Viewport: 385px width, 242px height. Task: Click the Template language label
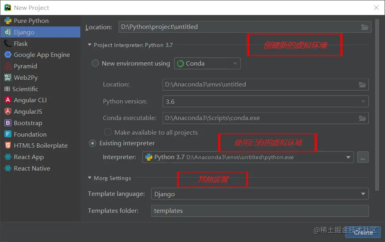[x=116, y=194]
